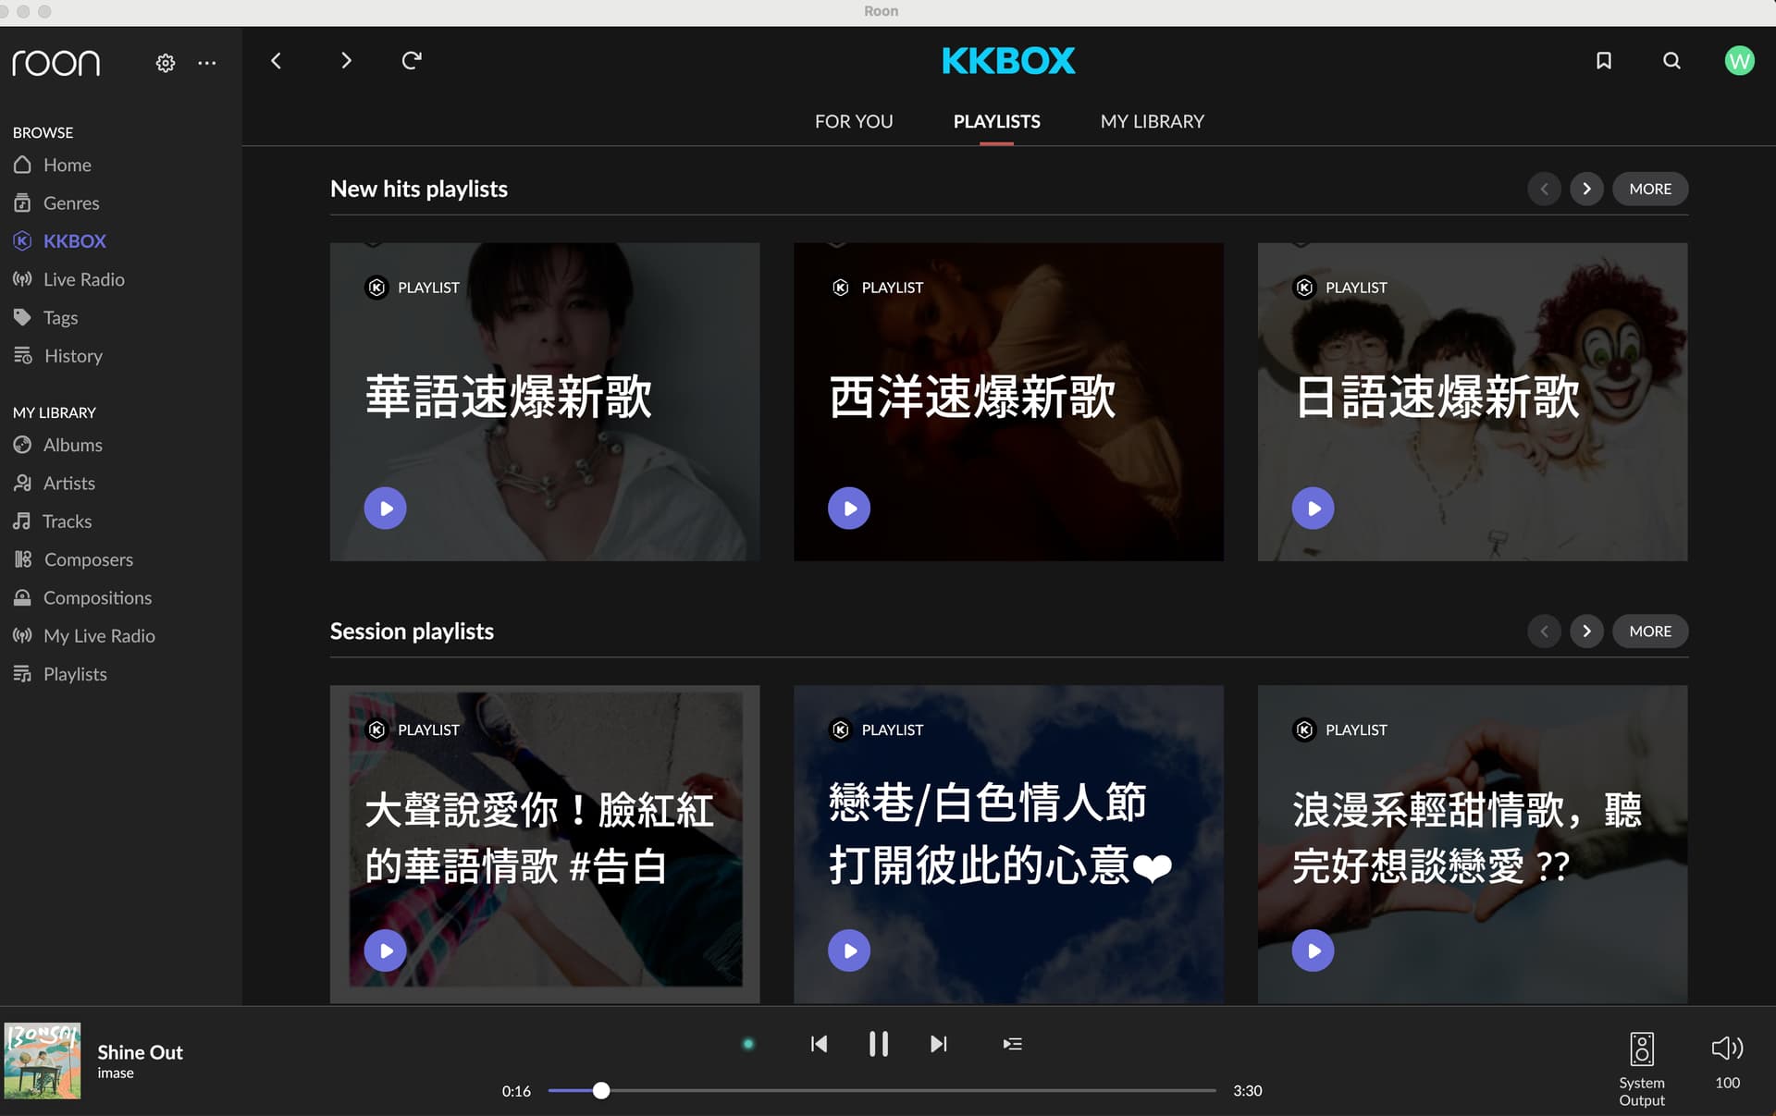Play the 西洋速爆新歌 playlist
This screenshot has width=1776, height=1116.
(848, 508)
